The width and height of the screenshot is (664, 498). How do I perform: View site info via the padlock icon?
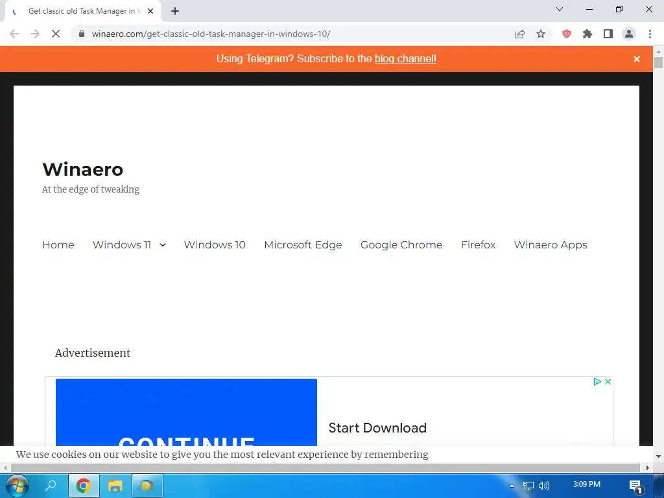tap(82, 34)
